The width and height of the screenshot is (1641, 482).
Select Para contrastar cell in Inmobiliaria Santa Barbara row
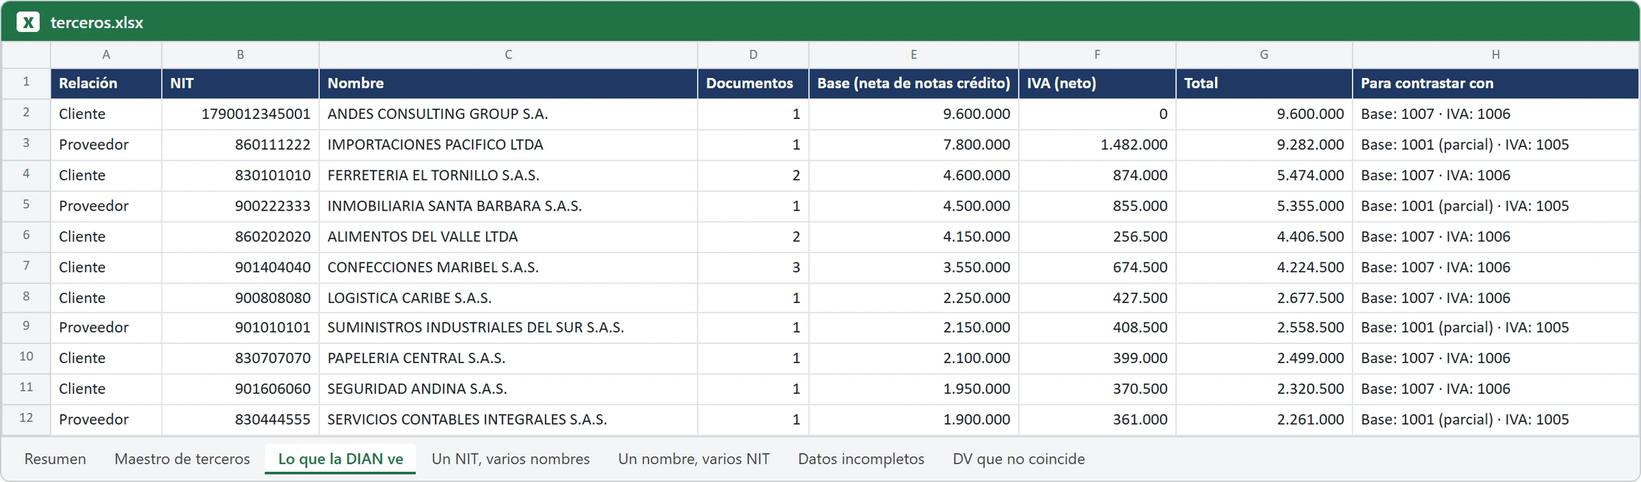[1495, 206]
